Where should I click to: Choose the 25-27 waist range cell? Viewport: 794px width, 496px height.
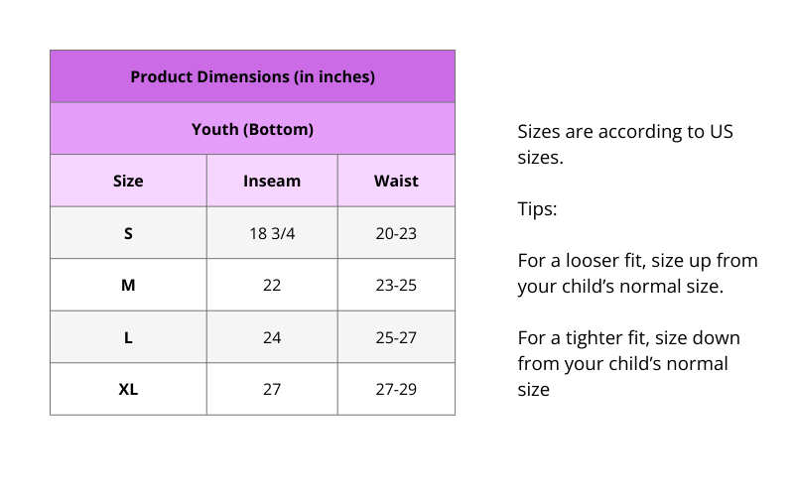pyautogui.click(x=396, y=337)
